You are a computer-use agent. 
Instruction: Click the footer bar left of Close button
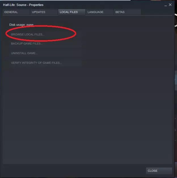pos(74,171)
